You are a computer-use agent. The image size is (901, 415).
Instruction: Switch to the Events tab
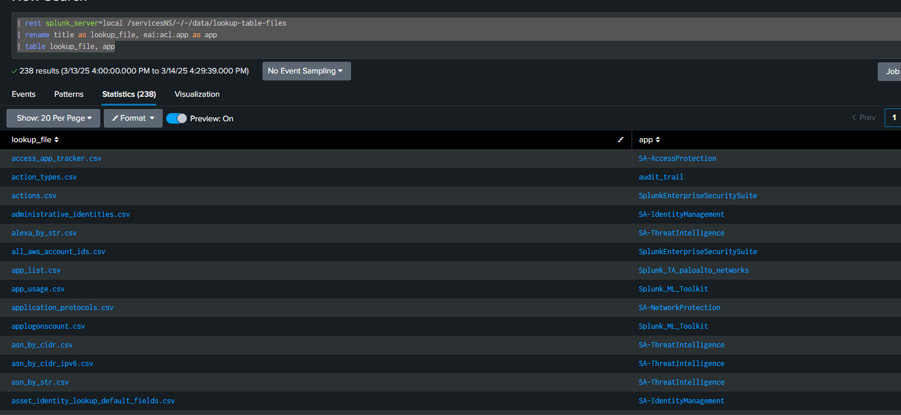tap(23, 94)
